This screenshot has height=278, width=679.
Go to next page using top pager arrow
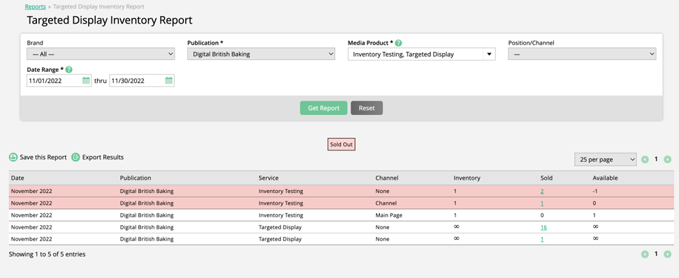(668, 160)
